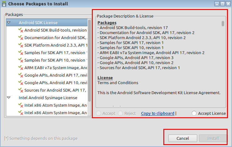Screen dimensions: 232x147
Task: Click the Cancel button
Action: click(182, 138)
